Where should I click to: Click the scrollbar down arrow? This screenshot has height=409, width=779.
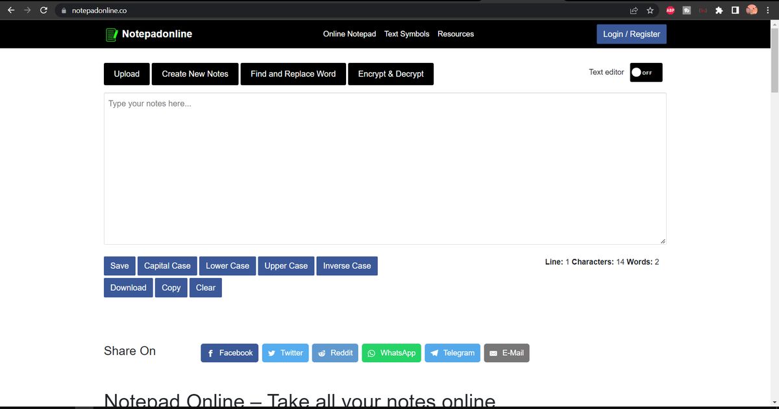[x=774, y=404]
